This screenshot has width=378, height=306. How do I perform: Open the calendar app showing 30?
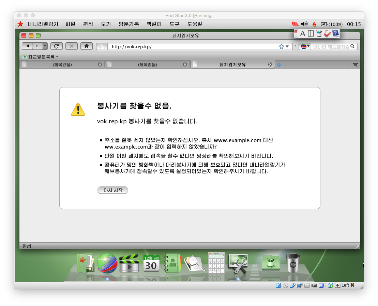click(151, 263)
